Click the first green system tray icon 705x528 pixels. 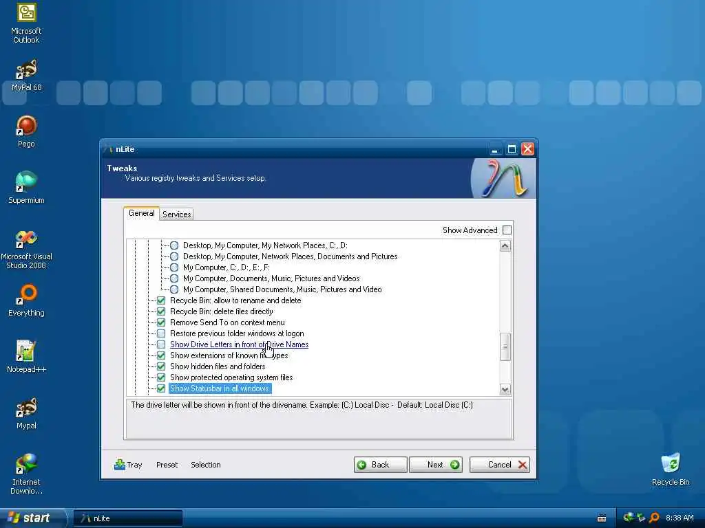pyautogui.click(x=629, y=518)
